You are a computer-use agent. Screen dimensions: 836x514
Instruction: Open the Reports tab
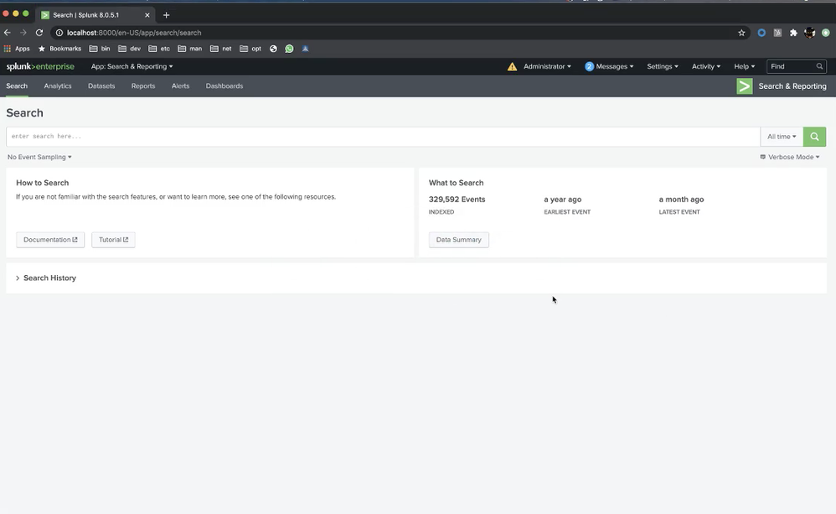pyautogui.click(x=143, y=86)
